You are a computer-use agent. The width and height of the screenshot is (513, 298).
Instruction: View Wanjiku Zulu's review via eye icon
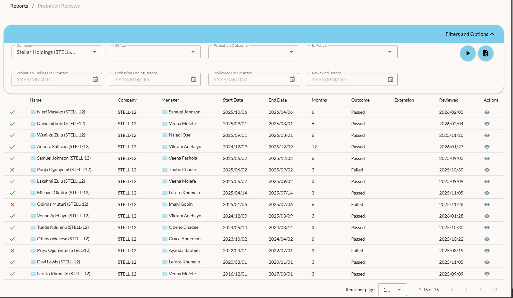pos(487,135)
